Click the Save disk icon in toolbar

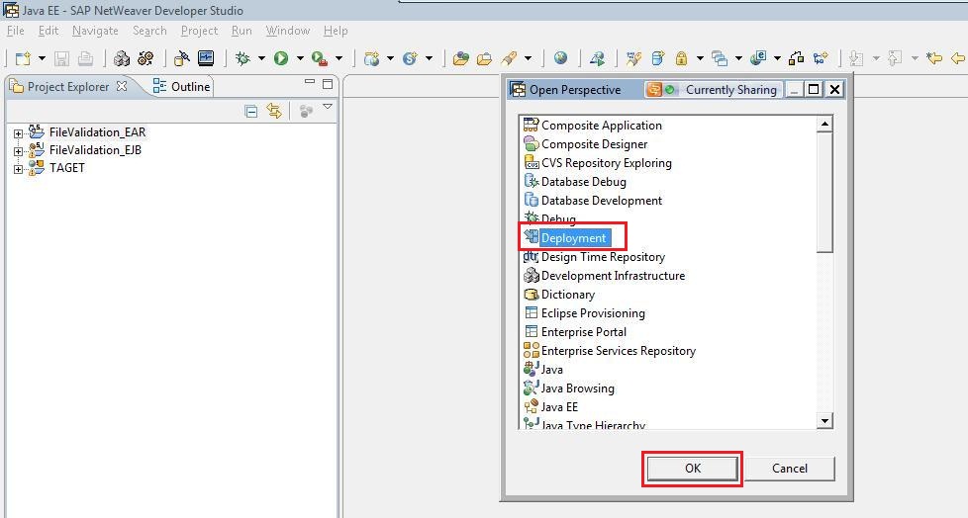(x=61, y=58)
